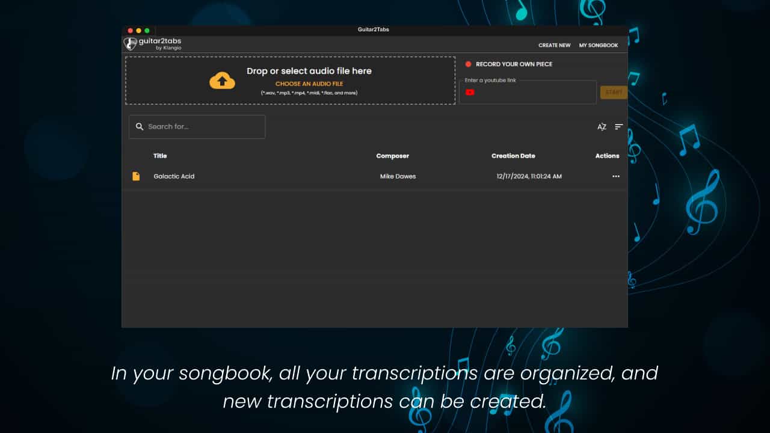
Task: Toggle sorting on the Composer column
Action: 392,156
